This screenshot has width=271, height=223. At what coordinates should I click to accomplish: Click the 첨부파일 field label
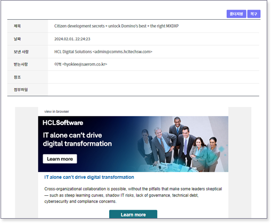[21, 90]
